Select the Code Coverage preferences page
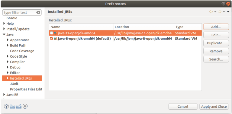This screenshot has height=114, width=232. pos(22,51)
